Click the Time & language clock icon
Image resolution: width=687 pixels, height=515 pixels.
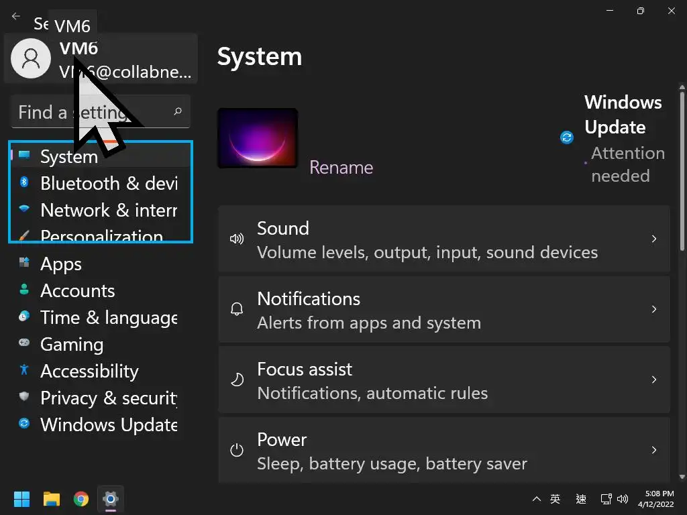24,316
